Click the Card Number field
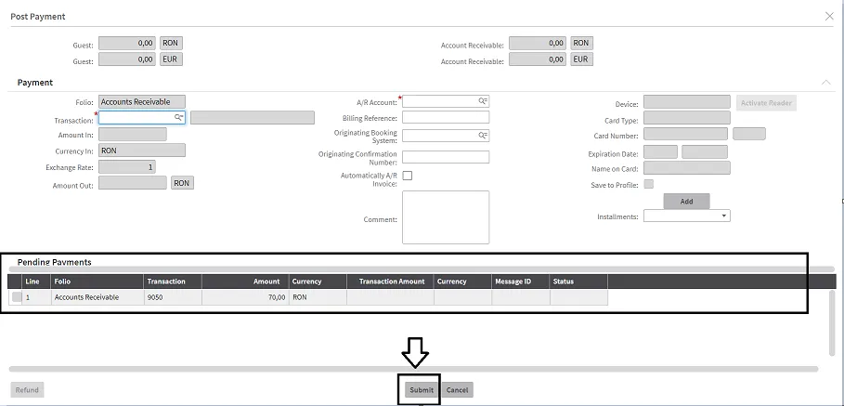Image resolution: width=844 pixels, height=406 pixels. click(x=685, y=134)
